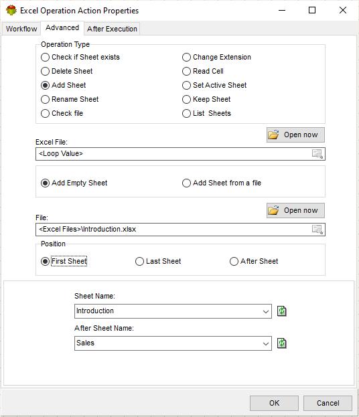Select the Add Sheet operation

pos(64,85)
